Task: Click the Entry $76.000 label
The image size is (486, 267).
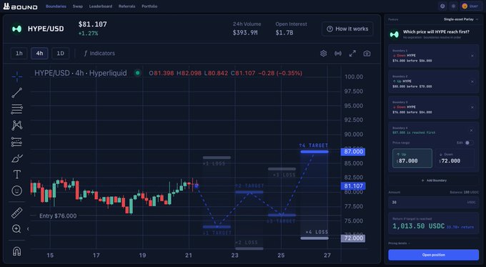Action: pos(58,215)
